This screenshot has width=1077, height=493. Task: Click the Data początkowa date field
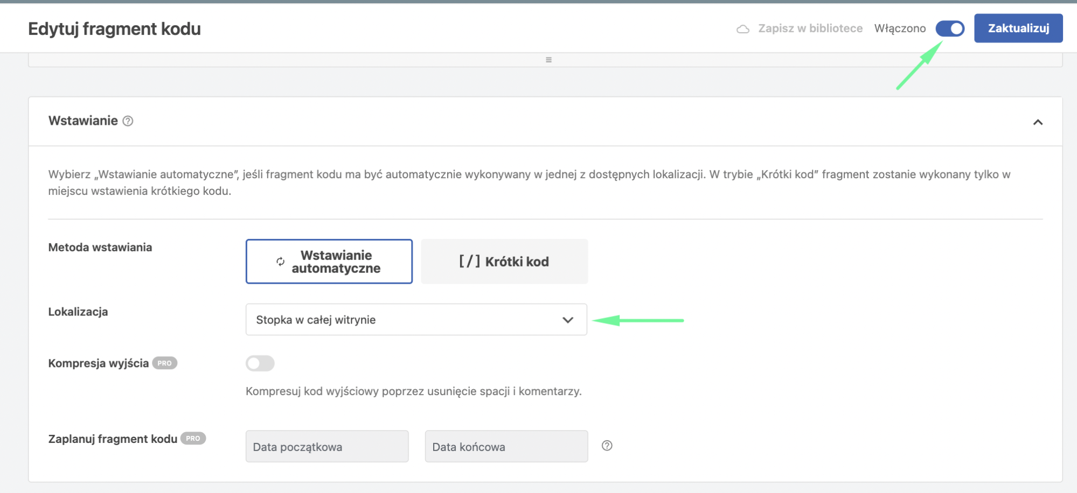327,446
